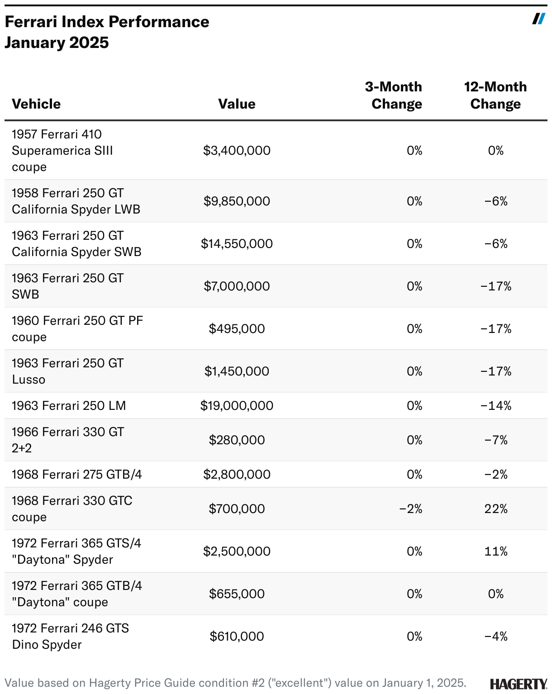Click the $495,000 value cell

pos(237,329)
